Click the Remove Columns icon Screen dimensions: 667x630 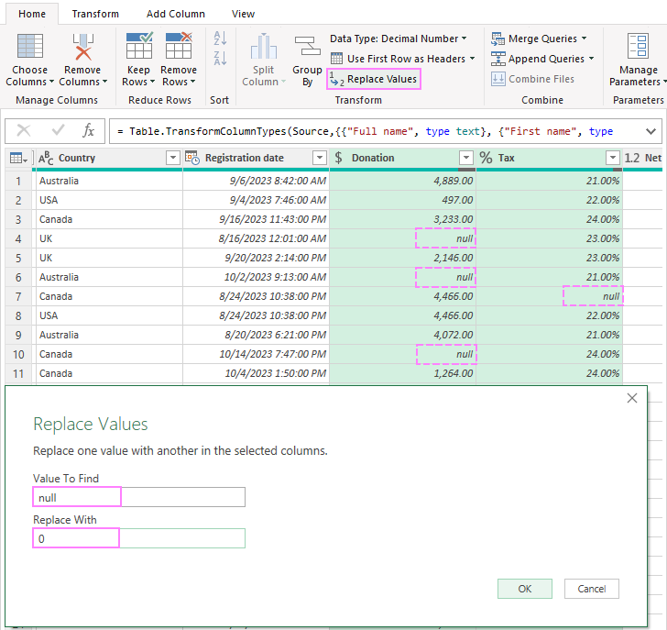coord(83,47)
